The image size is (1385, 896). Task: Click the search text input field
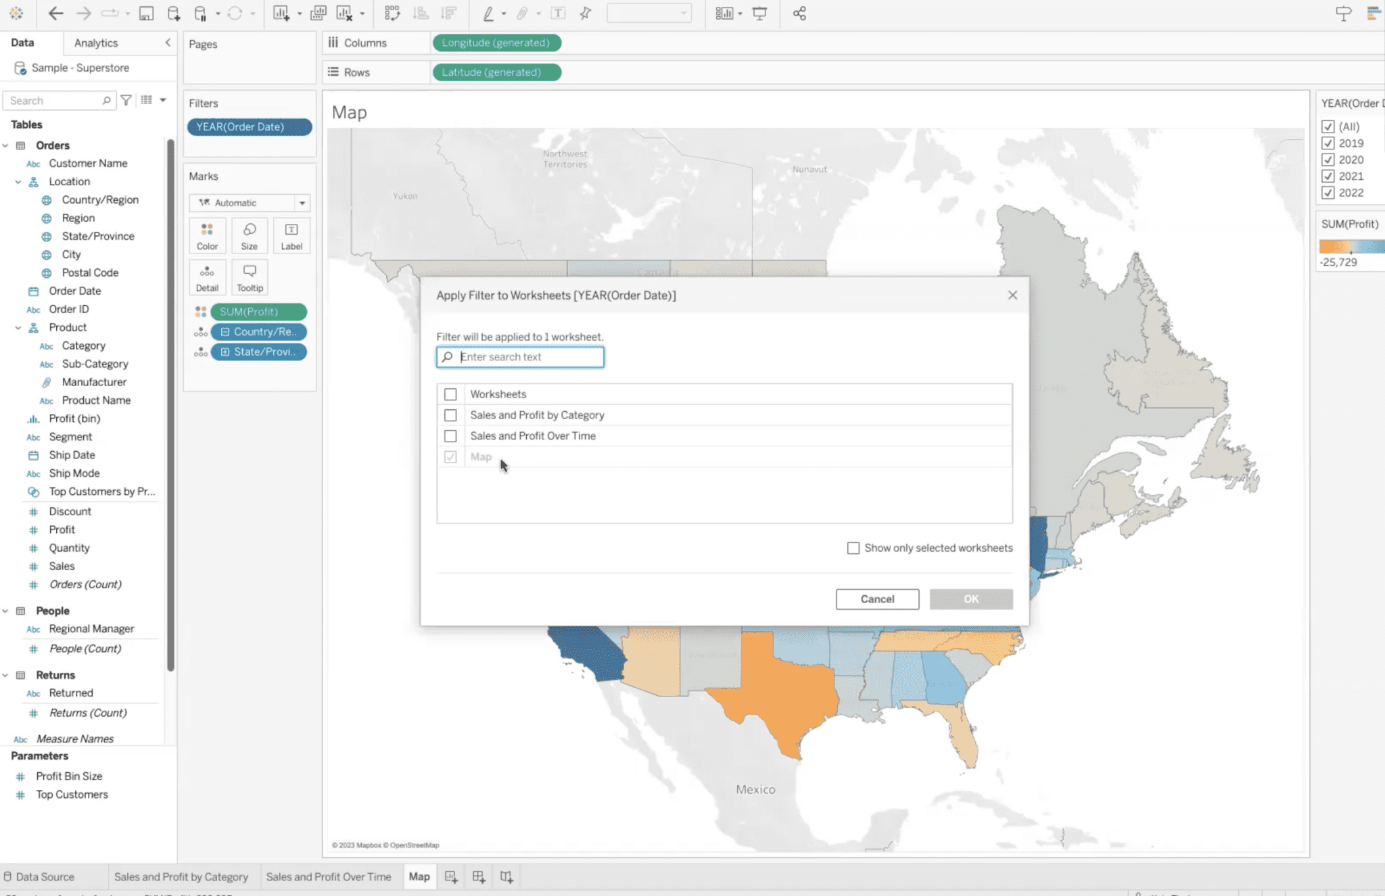point(520,356)
